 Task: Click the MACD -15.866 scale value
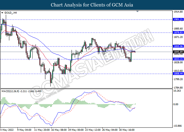click(x=178, y=126)
